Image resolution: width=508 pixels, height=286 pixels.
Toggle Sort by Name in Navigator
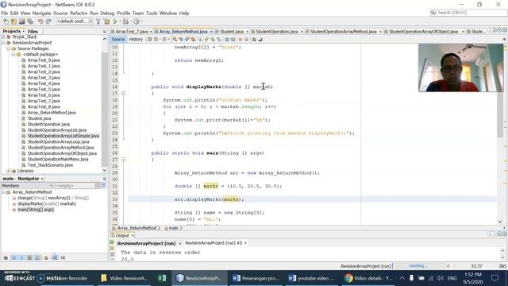(x=55, y=257)
